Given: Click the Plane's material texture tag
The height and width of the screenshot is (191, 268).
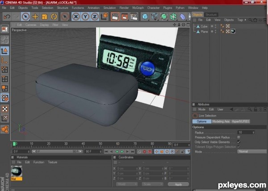Looking at the screenshot, I should [233, 31].
